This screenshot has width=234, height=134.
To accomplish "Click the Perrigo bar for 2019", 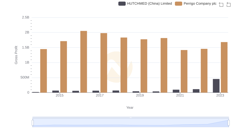I will 144,66.
